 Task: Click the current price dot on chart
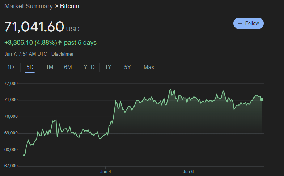(262, 100)
